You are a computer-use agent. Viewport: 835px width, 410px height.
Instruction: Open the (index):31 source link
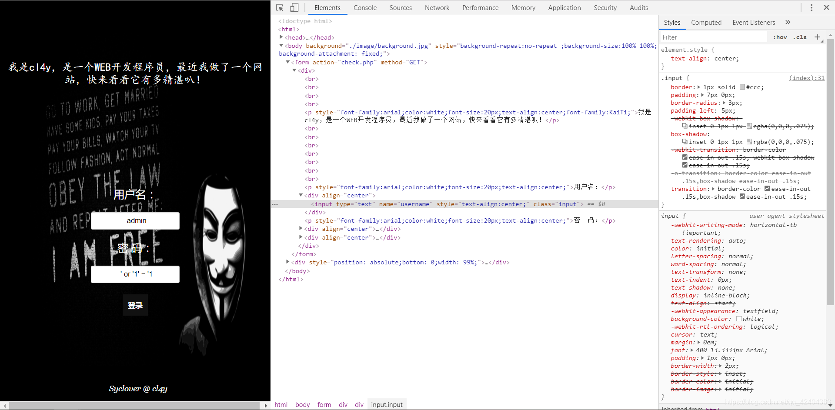coord(807,78)
